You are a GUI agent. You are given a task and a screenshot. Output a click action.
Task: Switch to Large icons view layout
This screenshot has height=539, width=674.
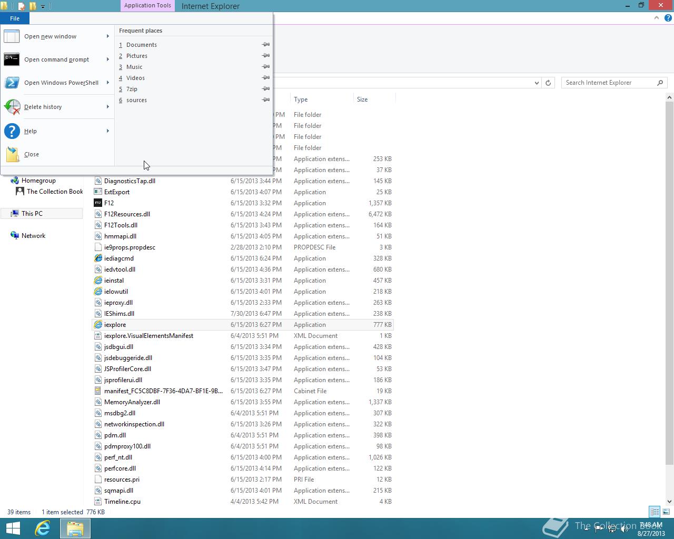click(666, 512)
